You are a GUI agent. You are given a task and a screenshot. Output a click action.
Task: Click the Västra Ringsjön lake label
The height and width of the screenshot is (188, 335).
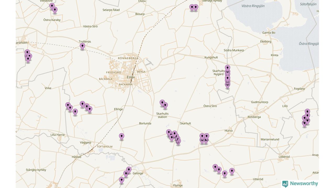pyautogui.click(x=253, y=6)
